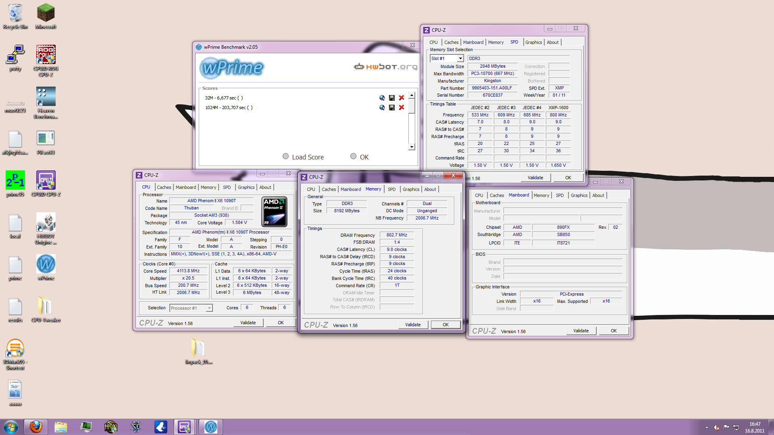The width and height of the screenshot is (774, 435).
Task: Open Windows Explorer from the taskbar
Action: coord(60,427)
